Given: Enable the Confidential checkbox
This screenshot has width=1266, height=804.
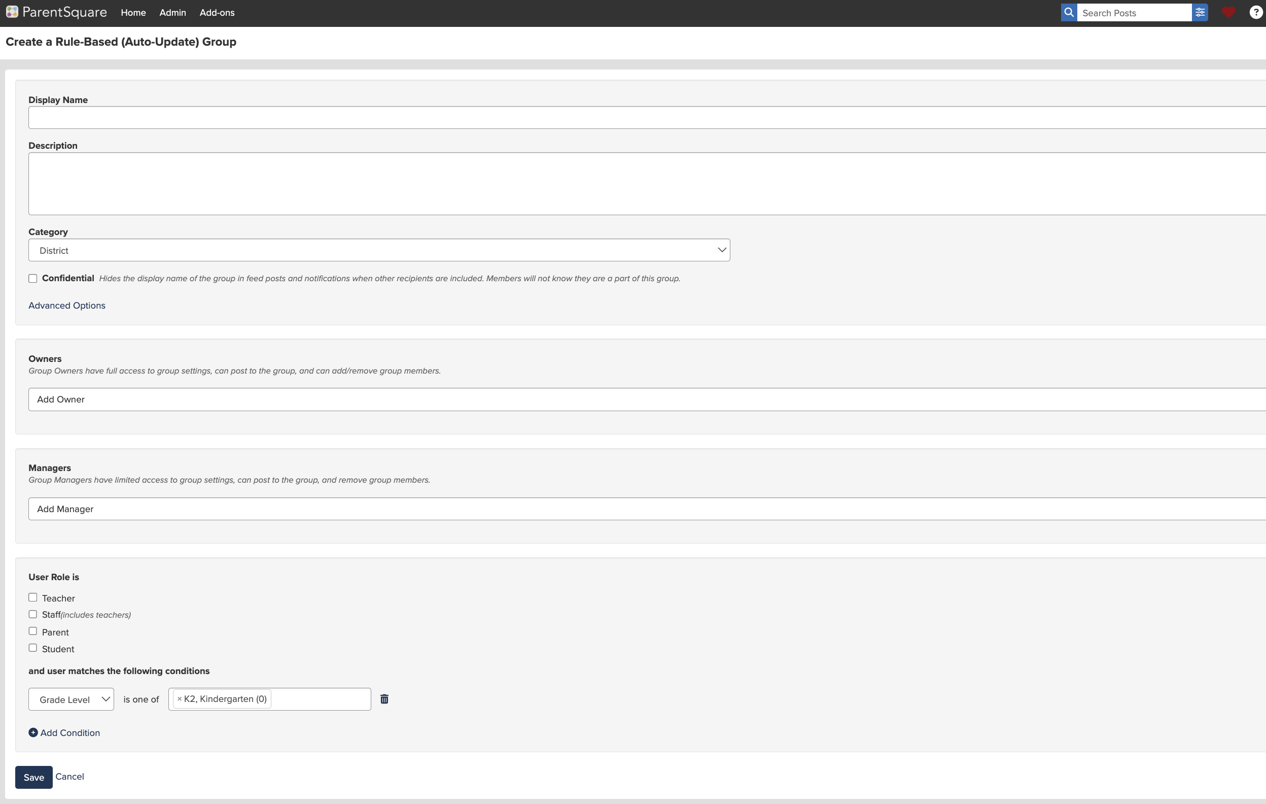Looking at the screenshot, I should pos(33,278).
